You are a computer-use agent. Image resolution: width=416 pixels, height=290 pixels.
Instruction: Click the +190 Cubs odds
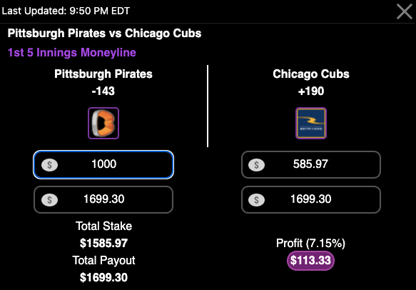point(311,91)
